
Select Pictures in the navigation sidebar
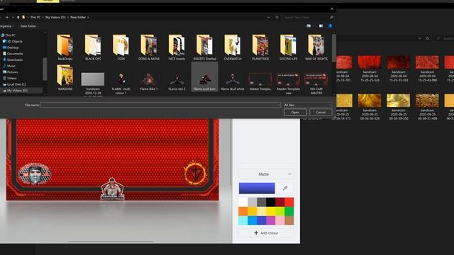(11, 72)
